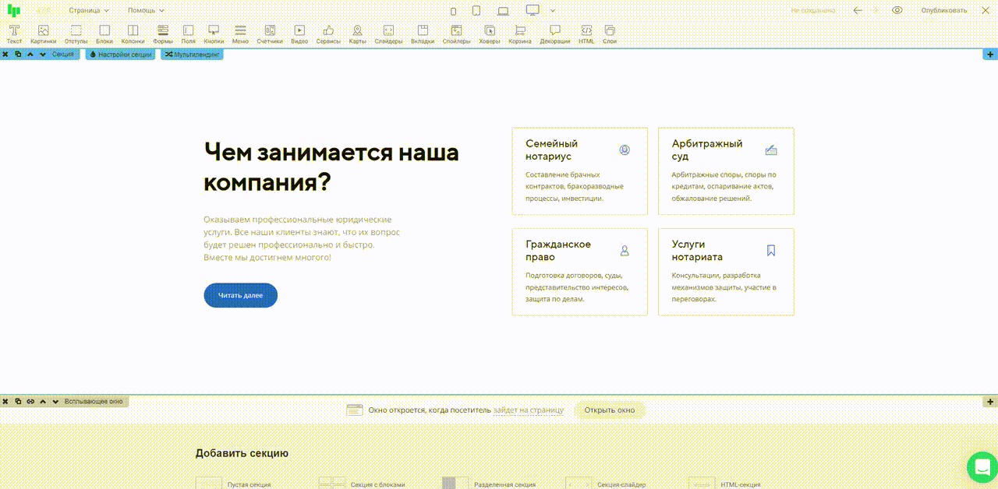The height and width of the screenshot is (489, 998).
Task: Select the Текст tool in the toolbar
Action: (x=14, y=33)
